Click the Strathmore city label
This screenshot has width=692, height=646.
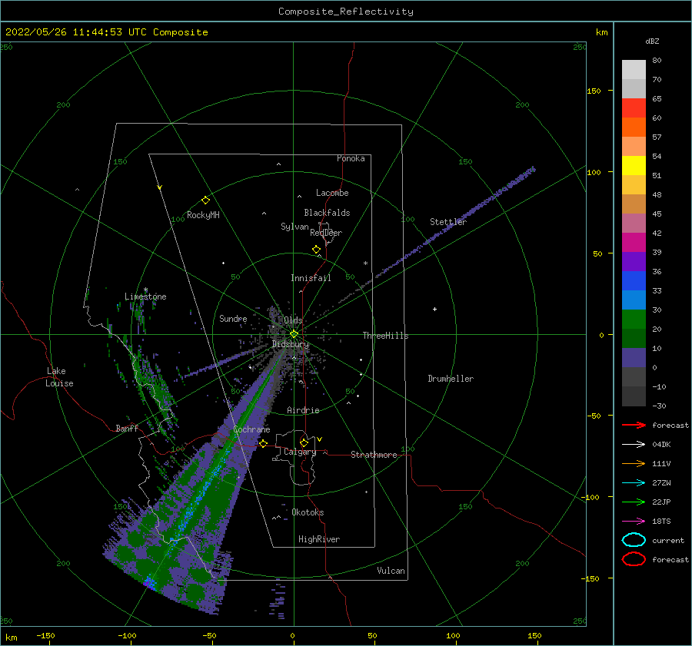coord(374,455)
